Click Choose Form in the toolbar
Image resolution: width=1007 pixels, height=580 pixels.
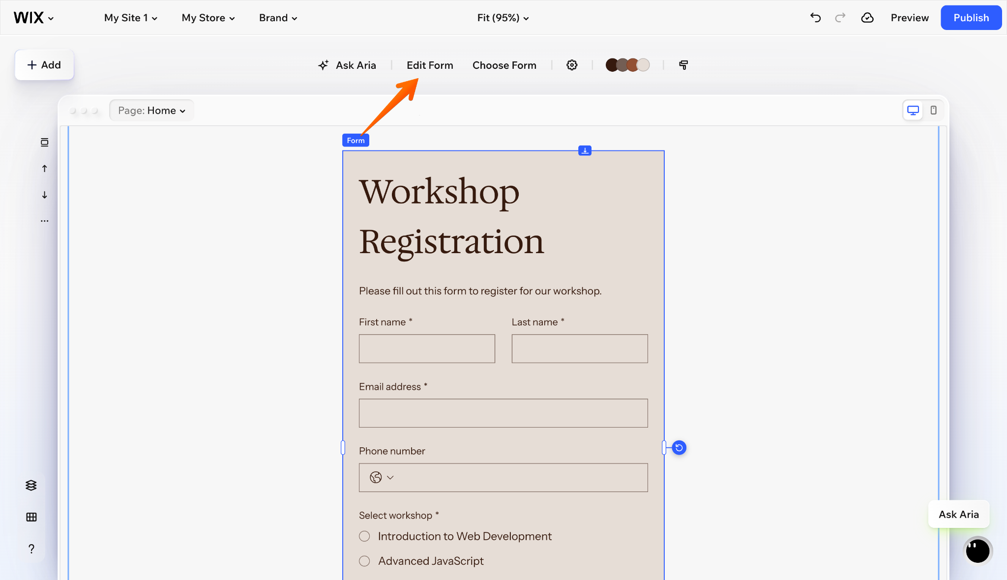pyautogui.click(x=504, y=65)
